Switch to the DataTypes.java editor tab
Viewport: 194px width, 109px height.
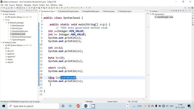tap(125, 11)
